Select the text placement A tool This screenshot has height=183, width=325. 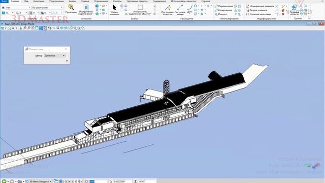pyautogui.click(x=202, y=14)
